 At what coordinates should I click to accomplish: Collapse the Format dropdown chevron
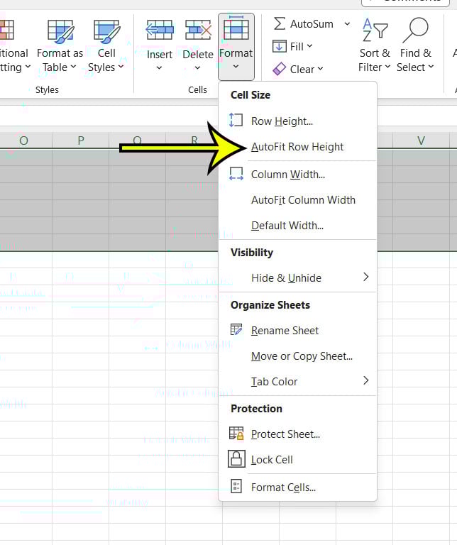point(236,67)
